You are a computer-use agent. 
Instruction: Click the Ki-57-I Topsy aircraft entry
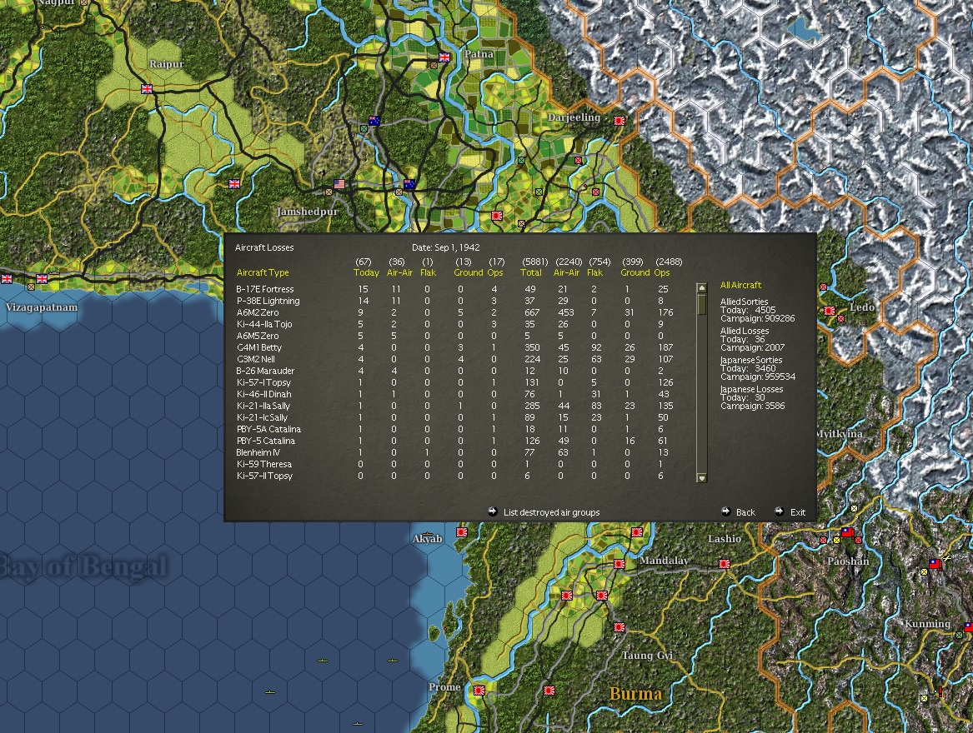click(x=263, y=382)
